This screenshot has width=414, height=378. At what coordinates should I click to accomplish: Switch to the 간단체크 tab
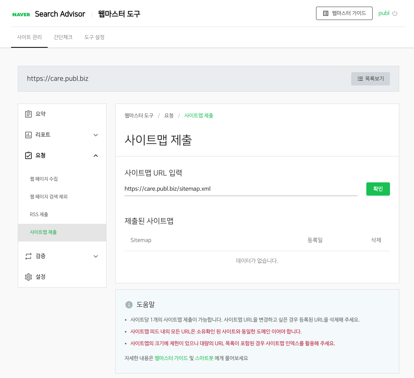[62, 37]
